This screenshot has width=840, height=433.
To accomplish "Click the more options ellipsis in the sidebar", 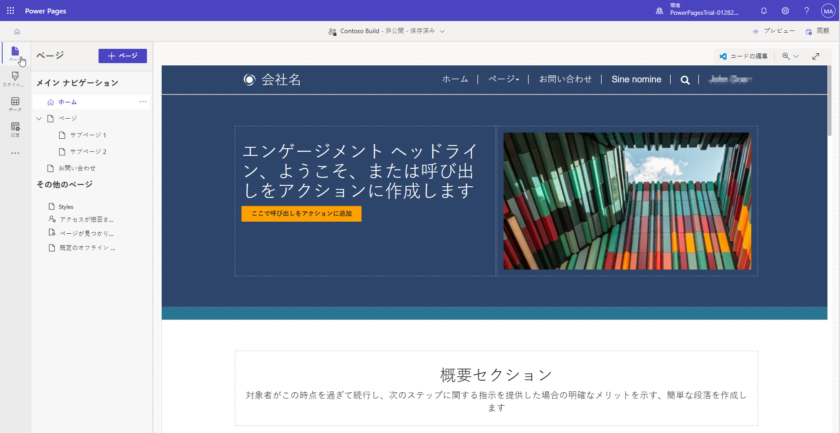I will click(x=15, y=153).
